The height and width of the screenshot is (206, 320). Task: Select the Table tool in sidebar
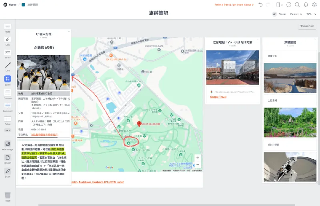click(8, 119)
